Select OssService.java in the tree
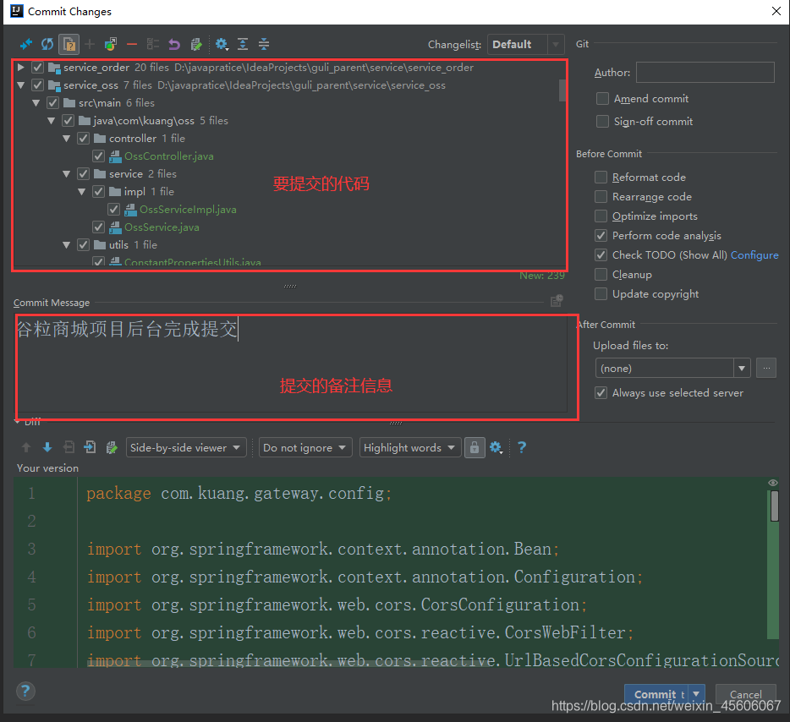790x722 pixels. [162, 227]
